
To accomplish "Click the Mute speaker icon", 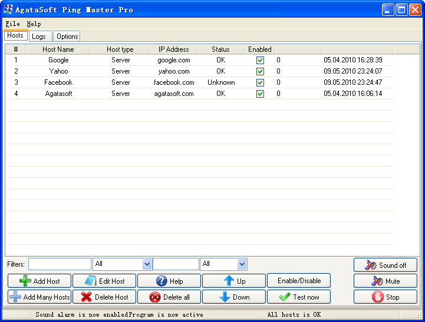I will 377,281.
